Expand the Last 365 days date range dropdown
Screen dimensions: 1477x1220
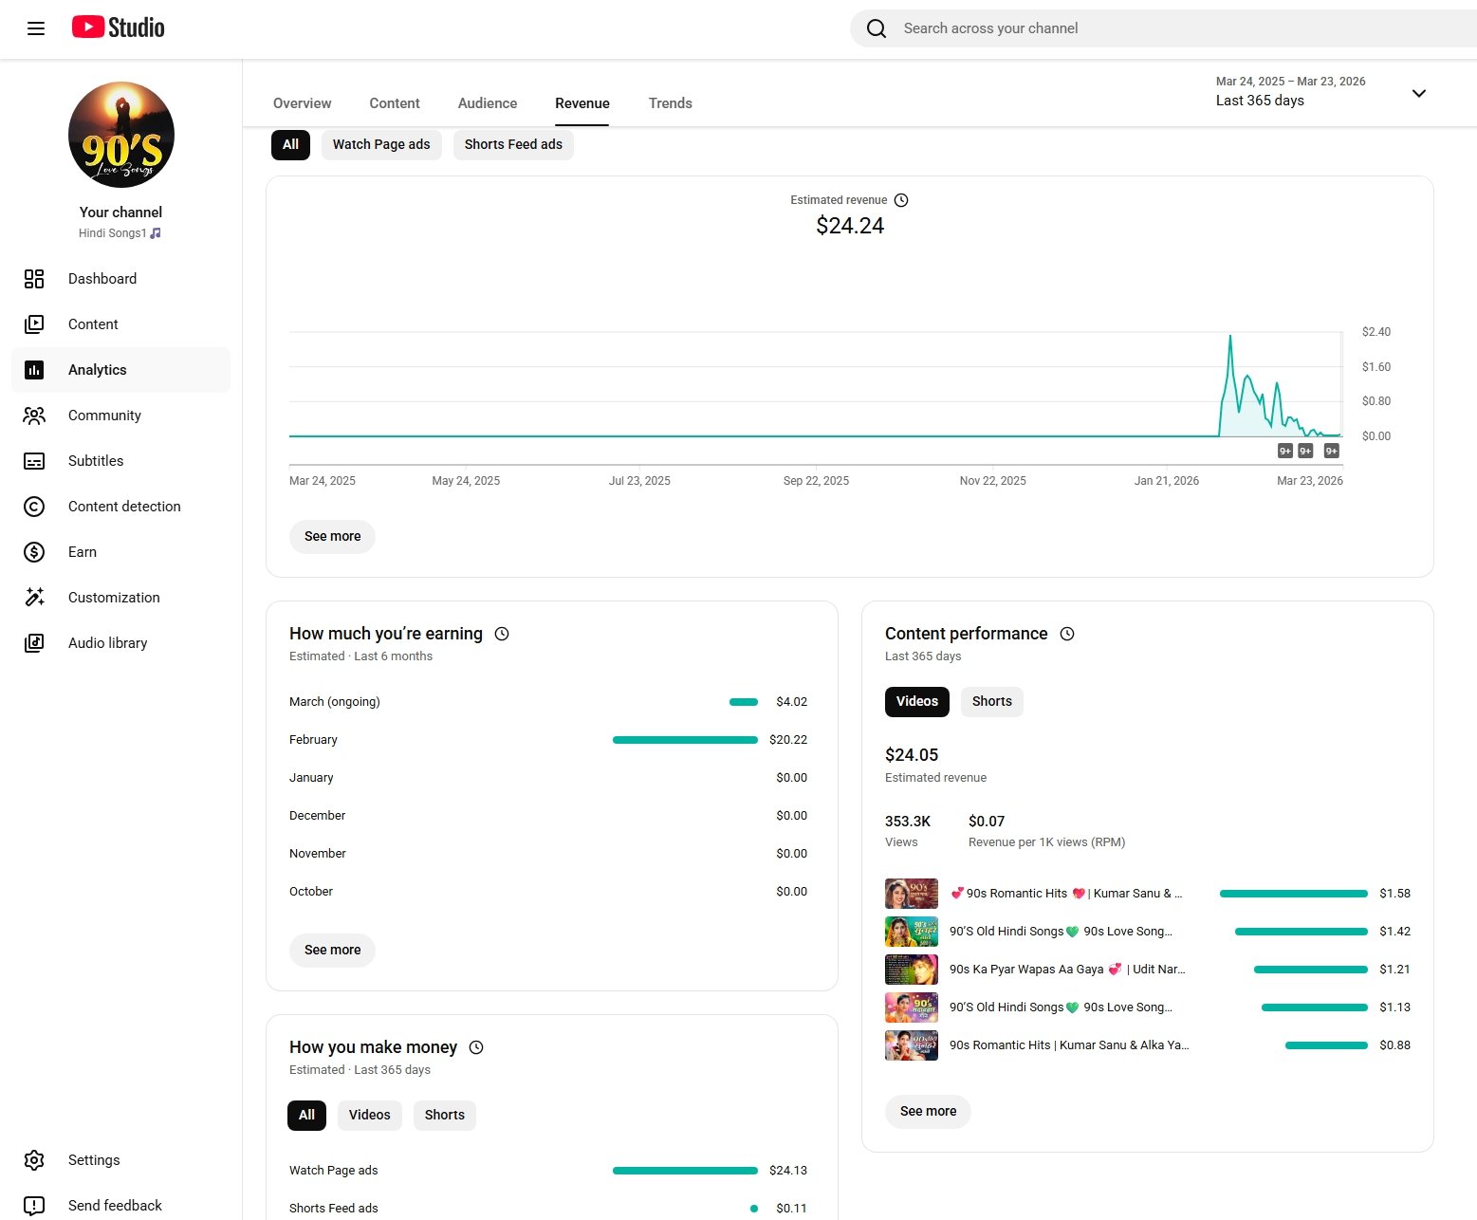tap(1418, 93)
